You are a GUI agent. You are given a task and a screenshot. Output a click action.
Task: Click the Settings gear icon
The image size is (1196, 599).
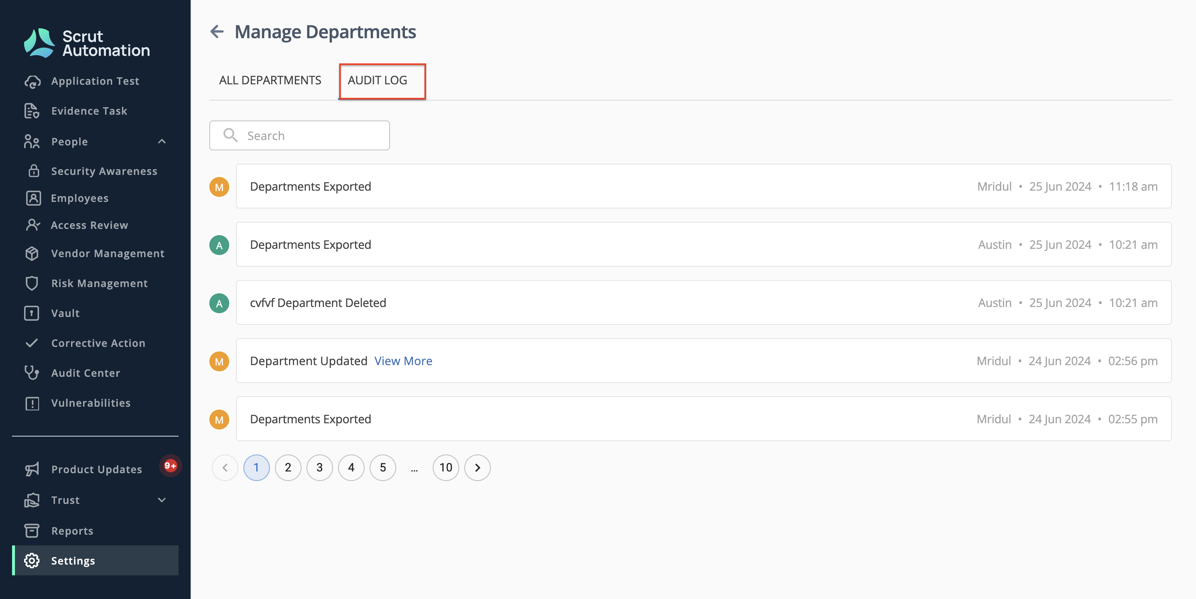point(32,560)
